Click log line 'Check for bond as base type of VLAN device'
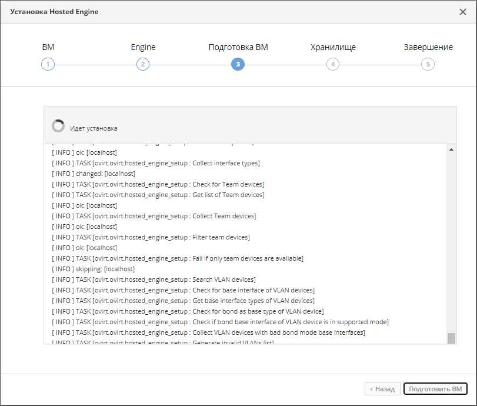 point(188,311)
